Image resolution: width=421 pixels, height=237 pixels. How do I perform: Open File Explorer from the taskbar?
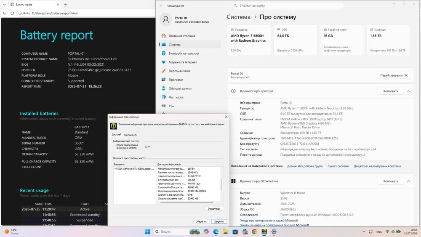226,232
